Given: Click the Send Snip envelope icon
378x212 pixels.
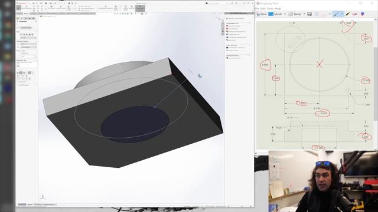Looking at the screenshot, I should point(324,14).
